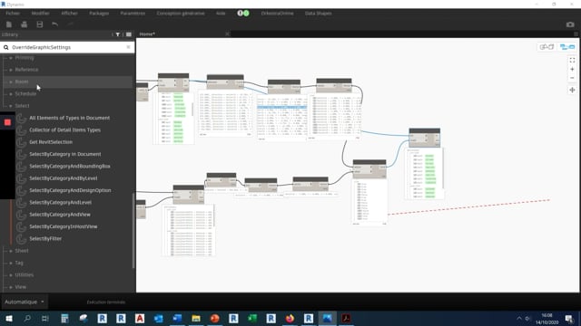Image resolution: width=581 pixels, height=326 pixels.
Task: Open the Data Shapes menu
Action: point(318,13)
